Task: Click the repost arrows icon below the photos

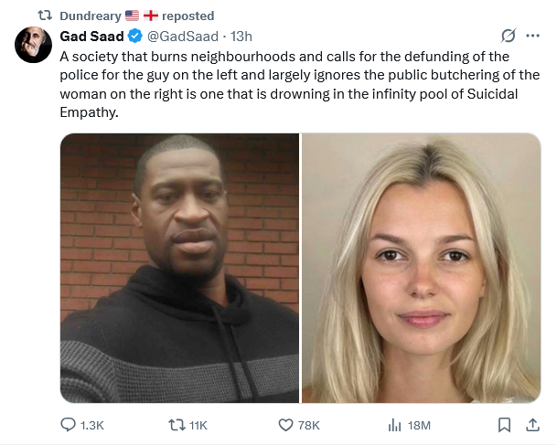Action: 177,425
